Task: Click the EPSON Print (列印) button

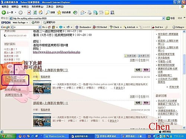Action: pyautogui.click(x=36, y=23)
